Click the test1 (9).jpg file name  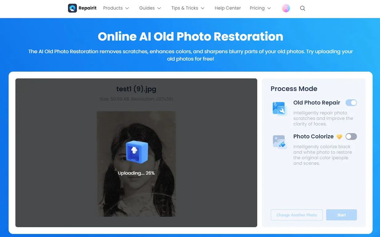pos(136,89)
